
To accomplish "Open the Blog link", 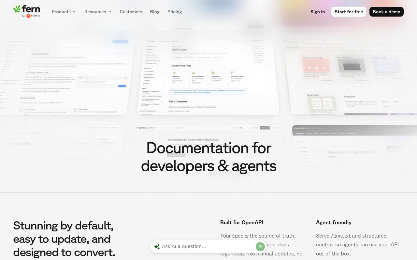I will [155, 12].
